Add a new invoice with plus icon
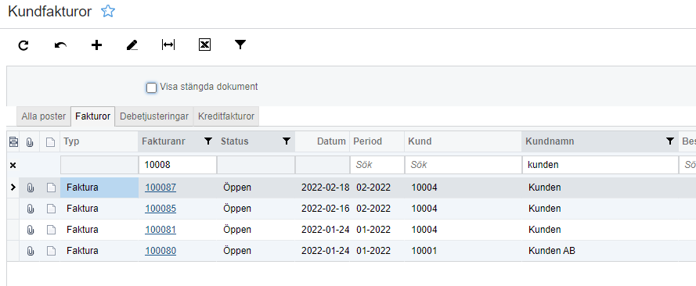Screen dimensions: 696x286 [96, 45]
